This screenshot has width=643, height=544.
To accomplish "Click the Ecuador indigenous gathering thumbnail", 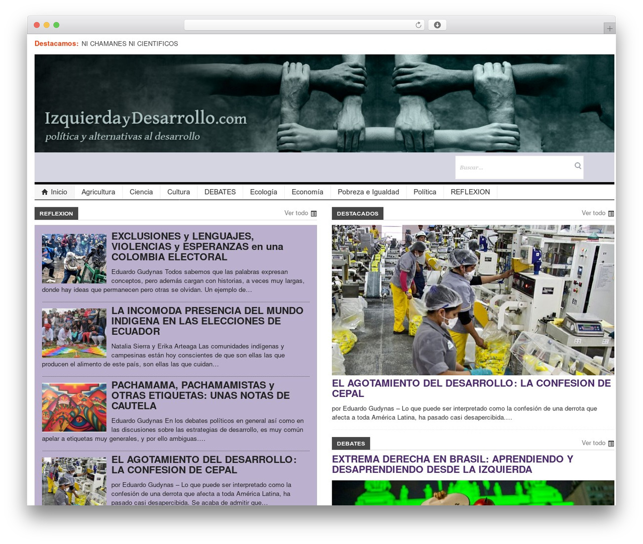I will (74, 333).
